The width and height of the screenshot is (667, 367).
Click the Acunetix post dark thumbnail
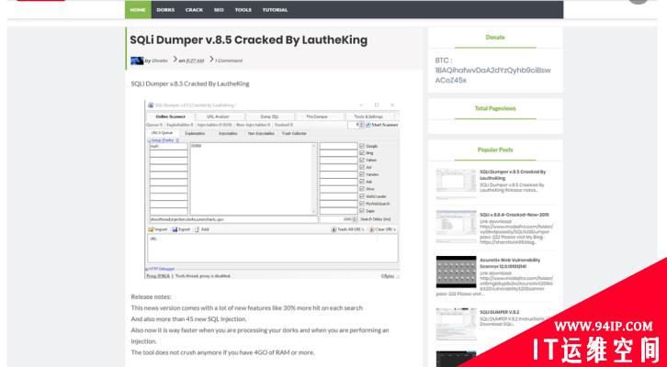click(x=456, y=272)
